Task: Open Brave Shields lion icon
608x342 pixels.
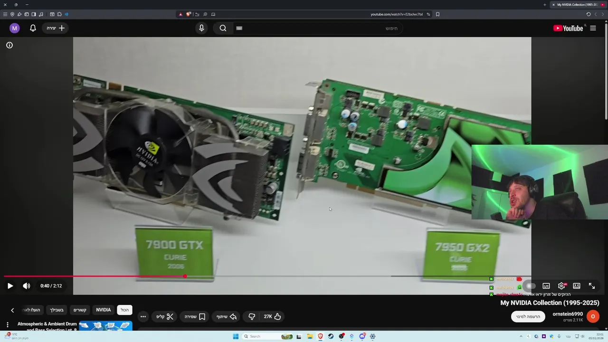Action: coord(188,14)
